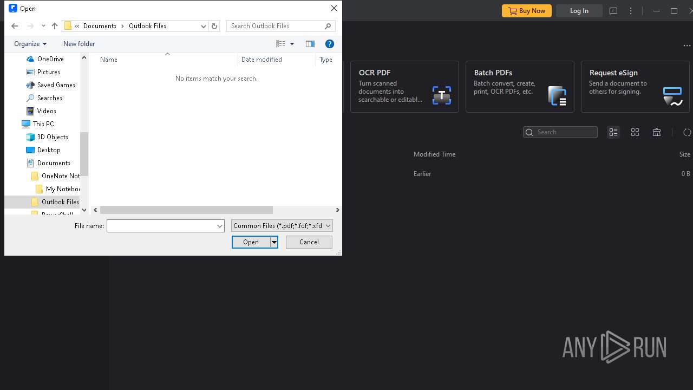Sort by Modified Time column
This screenshot has height=390, width=693.
tap(434, 154)
